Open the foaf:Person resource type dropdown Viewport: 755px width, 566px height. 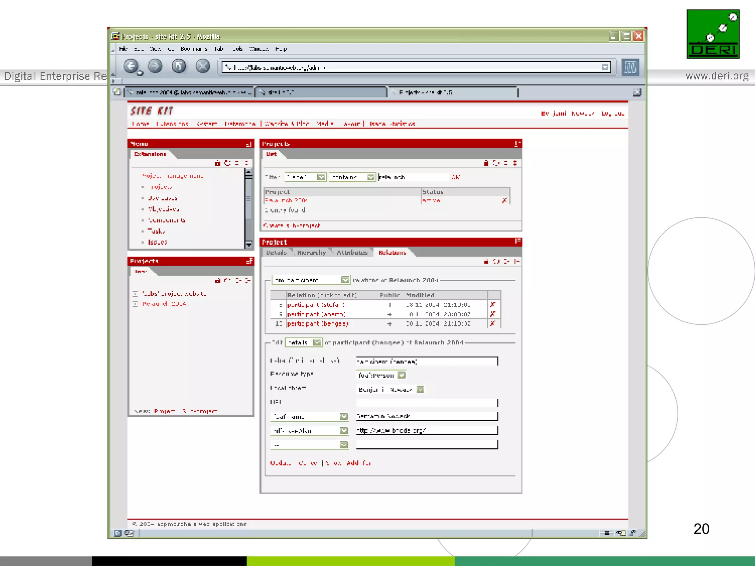point(402,375)
